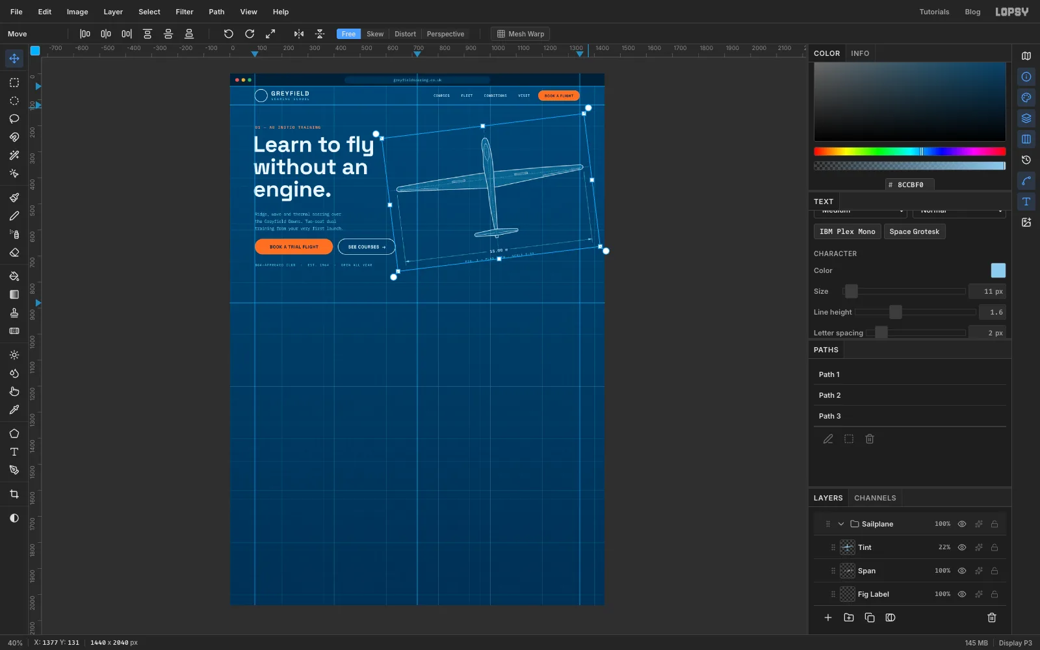Click the Flip Horizontal icon in options bar
This screenshot has width=1040, height=650.
tap(299, 34)
